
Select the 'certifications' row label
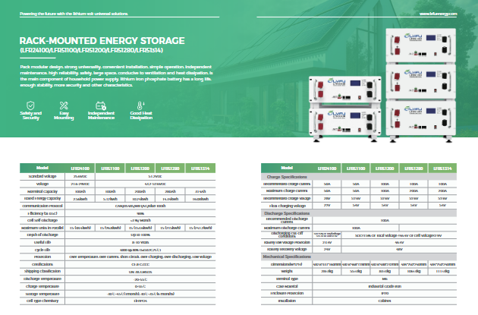pos(42,264)
